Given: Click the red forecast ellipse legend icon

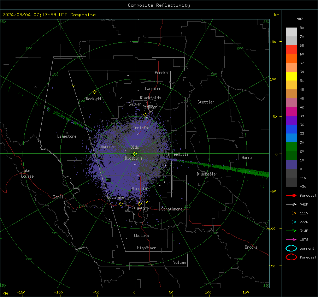Looking at the screenshot, I should coord(291,257).
